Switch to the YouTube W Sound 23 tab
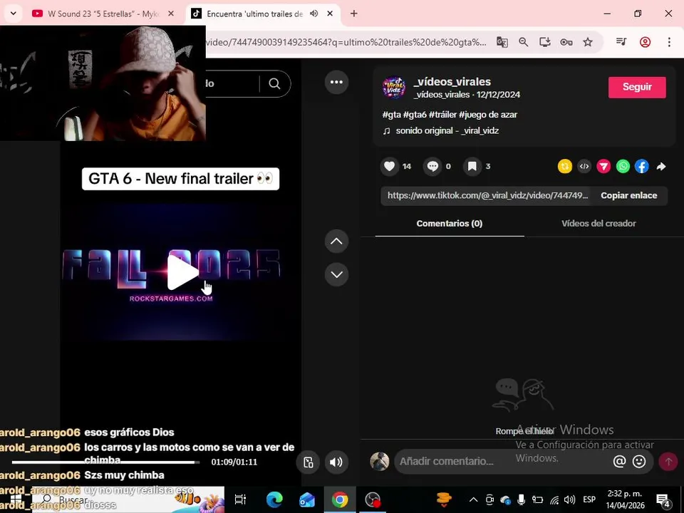The width and height of the screenshot is (684, 513). [x=103, y=14]
